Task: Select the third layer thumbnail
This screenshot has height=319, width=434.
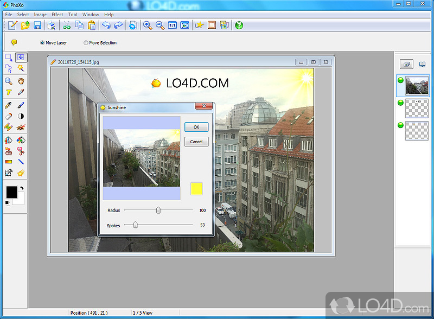Action: [x=417, y=131]
